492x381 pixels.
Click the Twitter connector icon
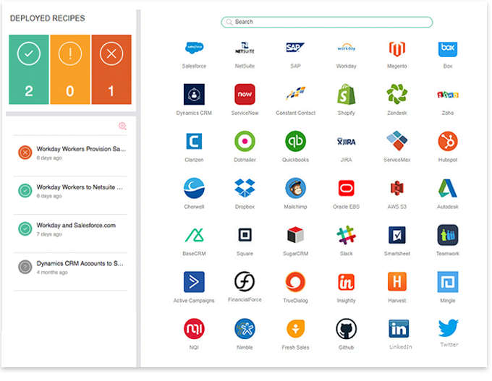pyautogui.click(x=449, y=328)
